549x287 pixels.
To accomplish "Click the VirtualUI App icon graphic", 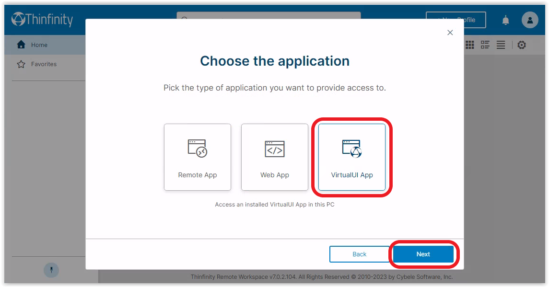I will point(352,149).
